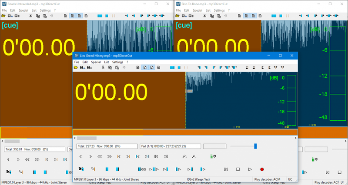Stop playback with the square Stop button
Image resolution: width=348 pixels, height=185 pixels.
238,169
